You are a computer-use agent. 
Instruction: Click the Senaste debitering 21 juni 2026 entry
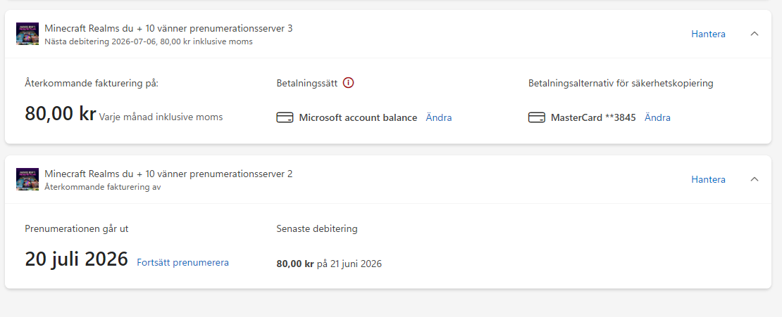click(x=329, y=264)
